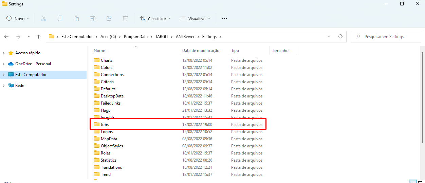Screen dimensions: 425x183
Task: Click ProgramData in the breadcrumb path
Action: pos(136,37)
